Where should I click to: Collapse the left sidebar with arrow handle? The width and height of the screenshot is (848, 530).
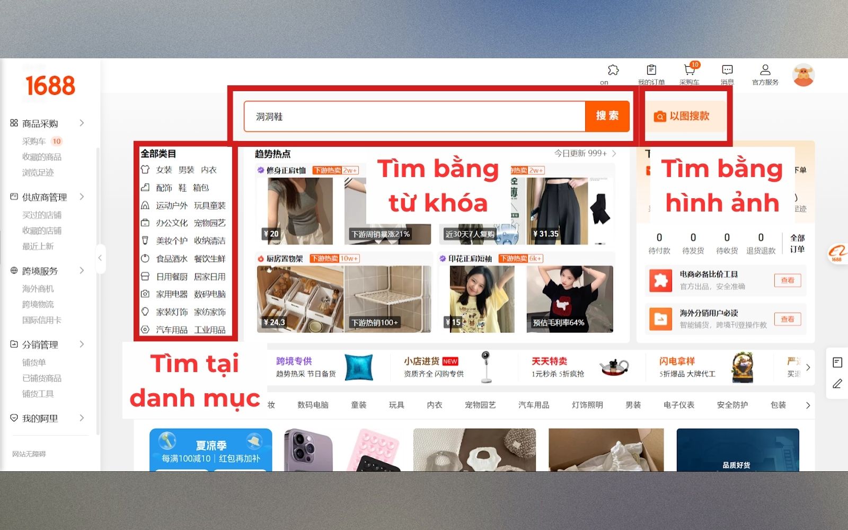coord(100,258)
